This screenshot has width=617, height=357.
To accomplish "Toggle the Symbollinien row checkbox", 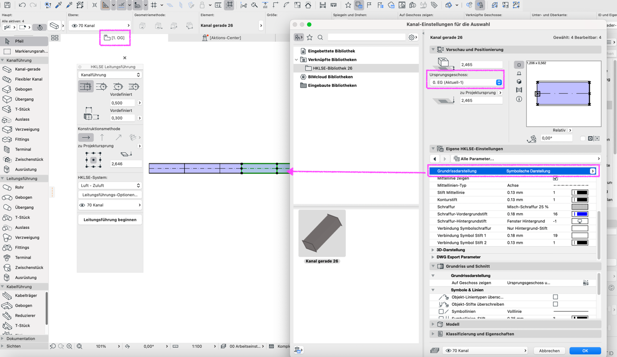I will 441,311.
